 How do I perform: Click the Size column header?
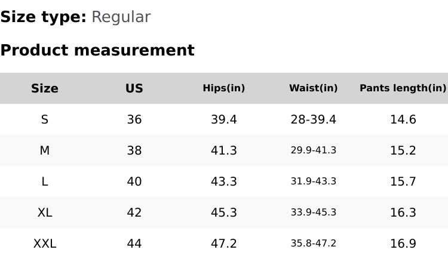(45, 88)
